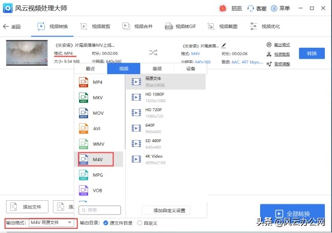Open the 视频优化 tab
Screen dimensions: 332x233
coord(265,26)
